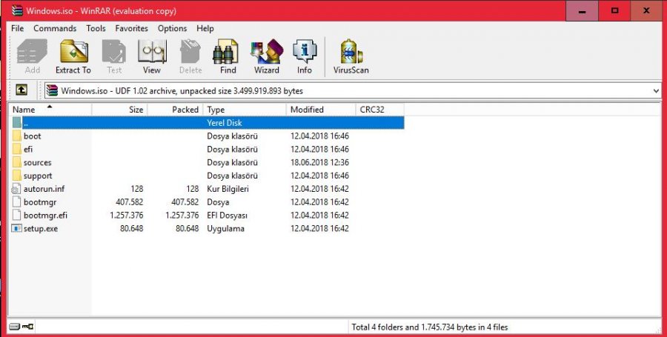This screenshot has height=337, width=667.
Task: Select the support folder name
Action: [38, 176]
